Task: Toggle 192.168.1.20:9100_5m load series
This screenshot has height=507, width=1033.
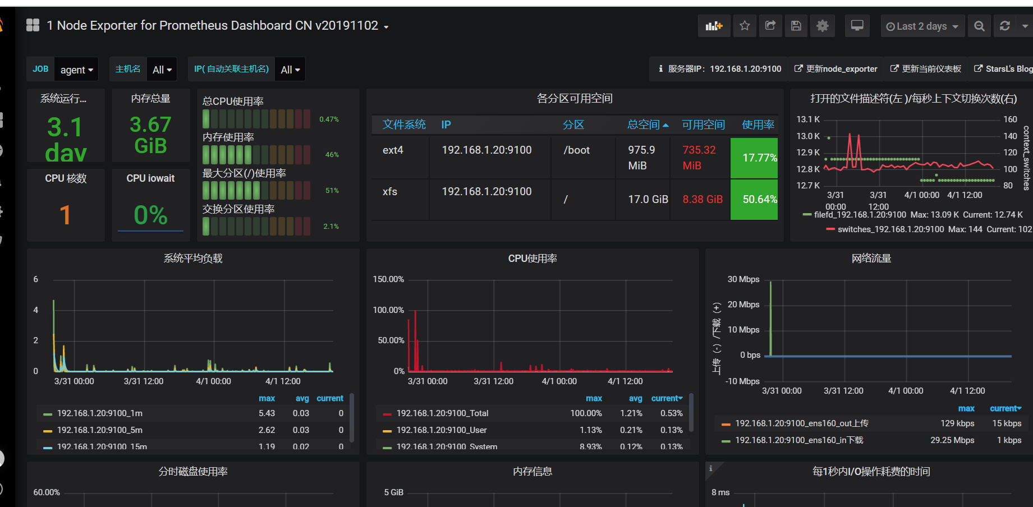Action: pos(99,430)
